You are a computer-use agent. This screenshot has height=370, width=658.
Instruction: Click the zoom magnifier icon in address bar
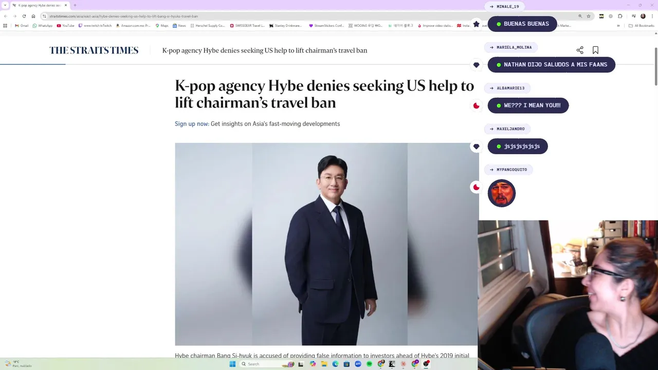pyautogui.click(x=580, y=16)
